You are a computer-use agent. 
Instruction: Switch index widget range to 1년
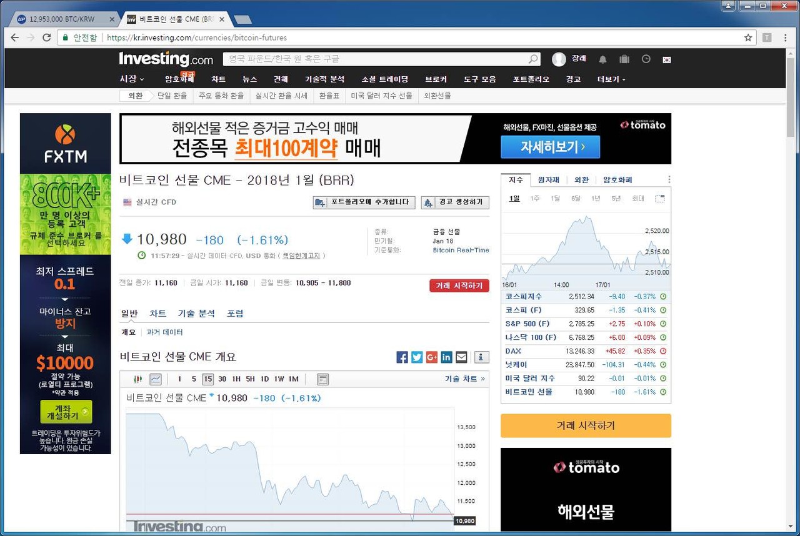[x=595, y=197]
